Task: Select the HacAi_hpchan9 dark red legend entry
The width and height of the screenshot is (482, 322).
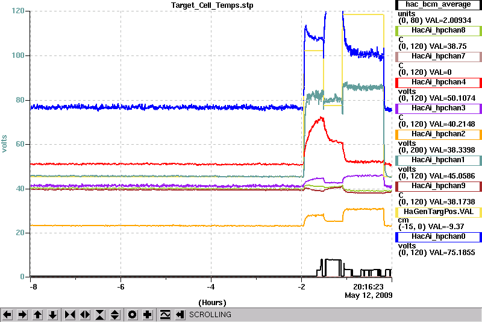Action: coord(438,186)
